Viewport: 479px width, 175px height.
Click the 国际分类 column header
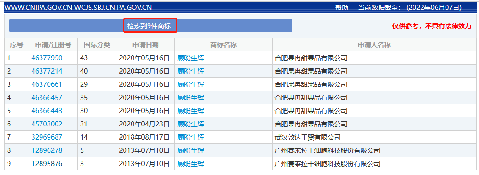coord(97,45)
